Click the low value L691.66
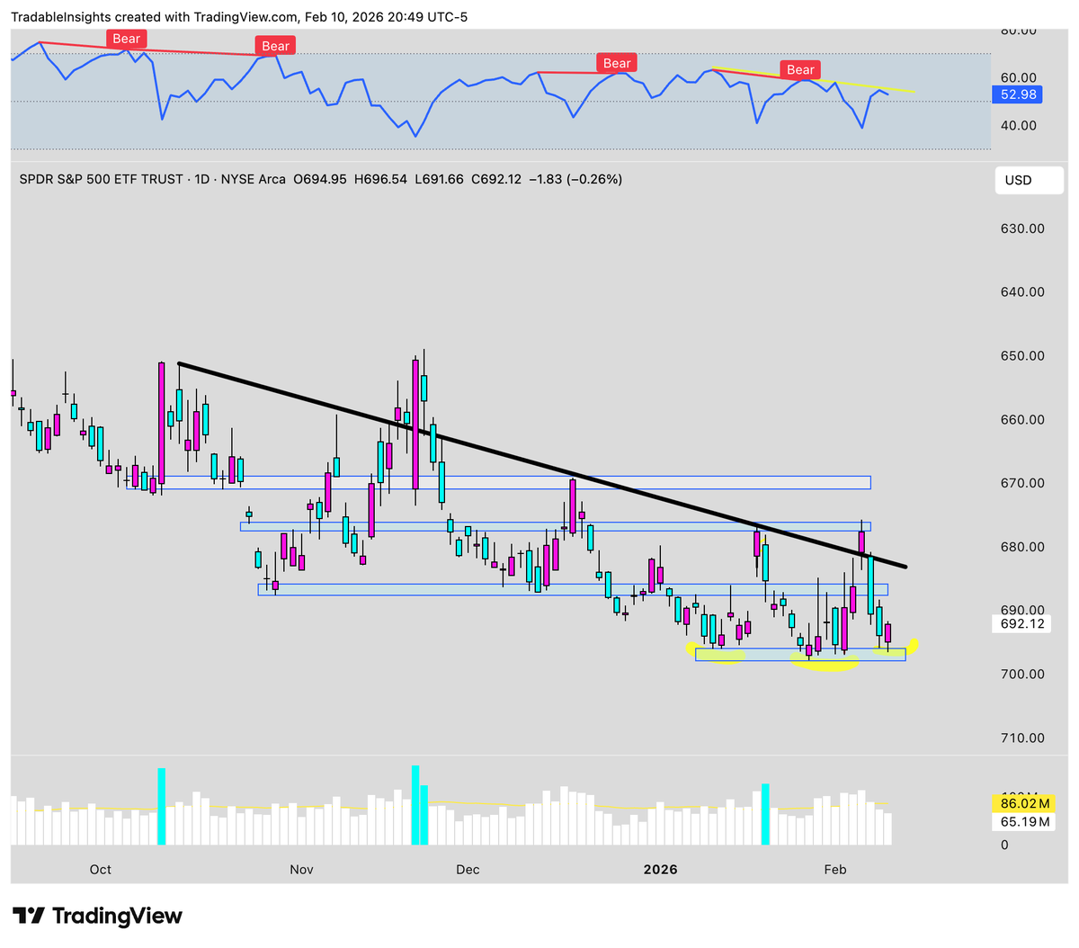The image size is (1079, 948). pyautogui.click(x=439, y=179)
